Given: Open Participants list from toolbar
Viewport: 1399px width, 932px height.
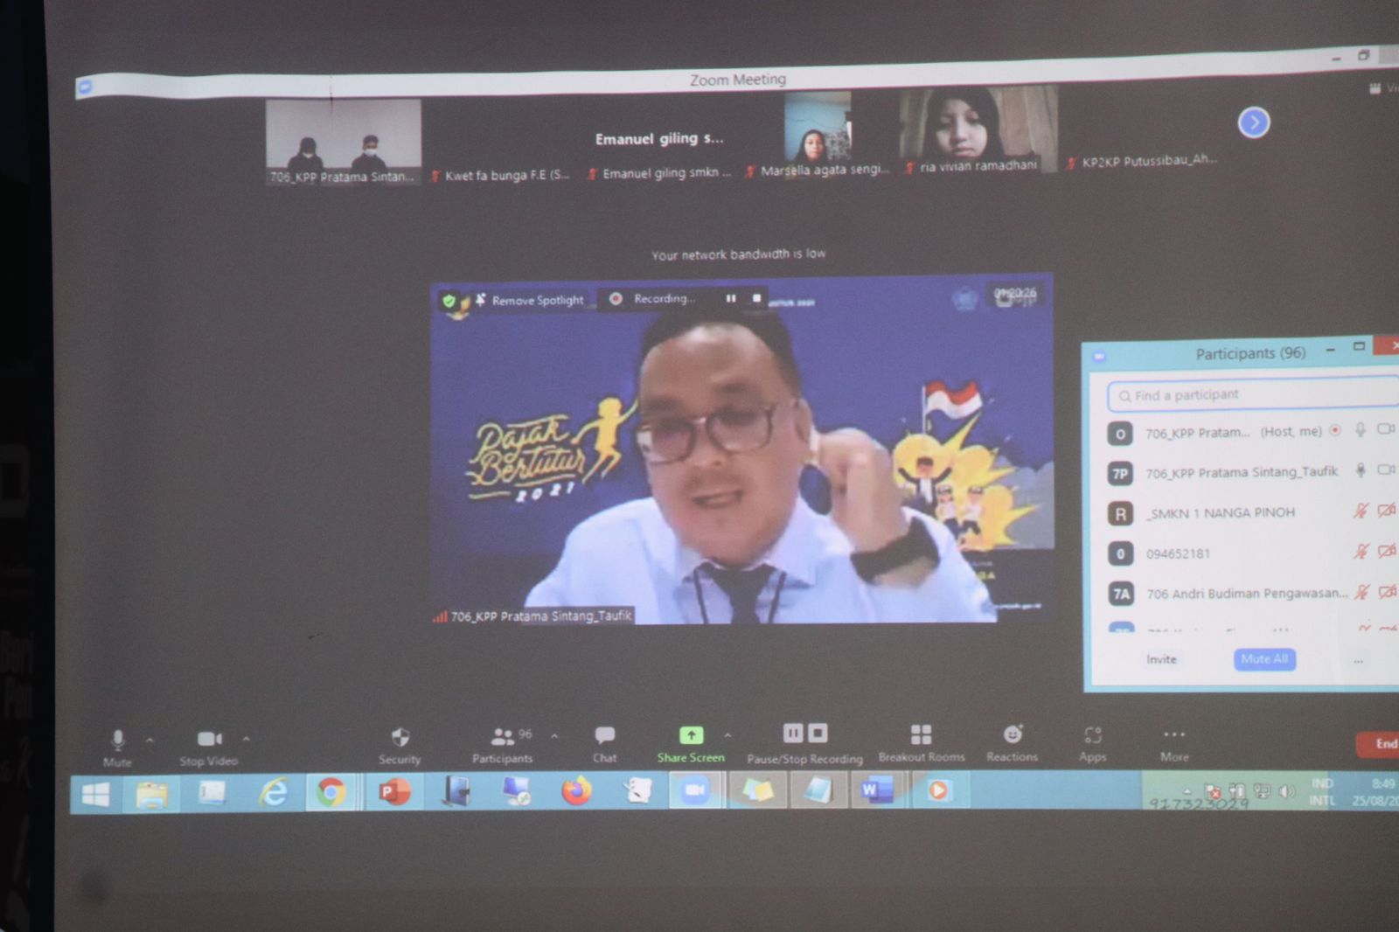Looking at the screenshot, I should pyautogui.click(x=503, y=737).
